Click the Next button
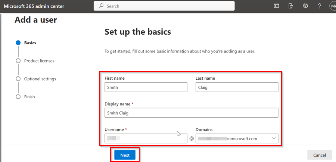The image size is (336, 162). (125, 155)
